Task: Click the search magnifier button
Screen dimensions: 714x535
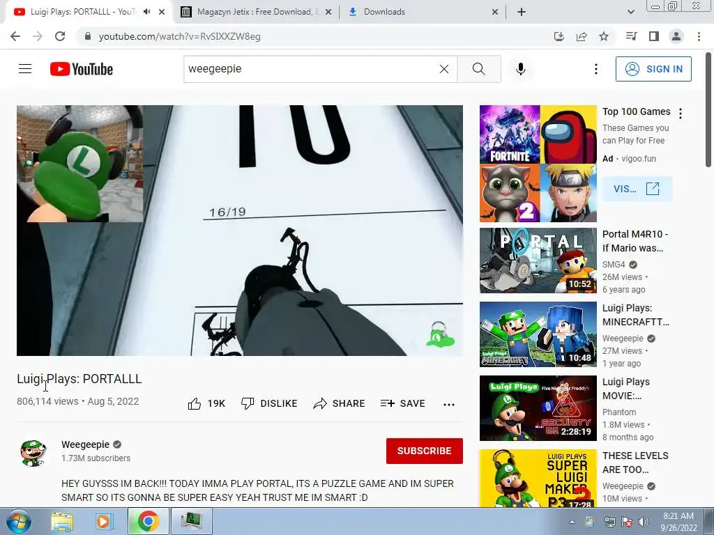Action: pyautogui.click(x=478, y=69)
